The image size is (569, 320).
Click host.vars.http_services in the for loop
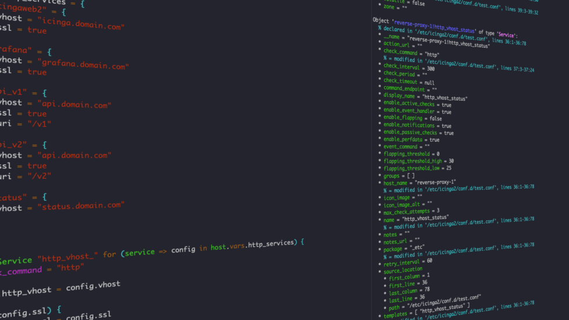tap(254, 245)
